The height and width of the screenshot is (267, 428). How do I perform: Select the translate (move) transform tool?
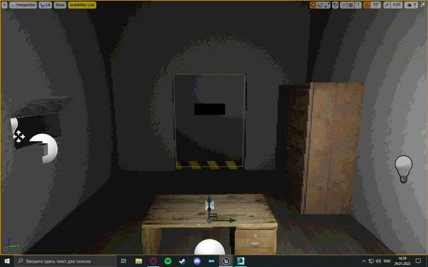coord(312,5)
